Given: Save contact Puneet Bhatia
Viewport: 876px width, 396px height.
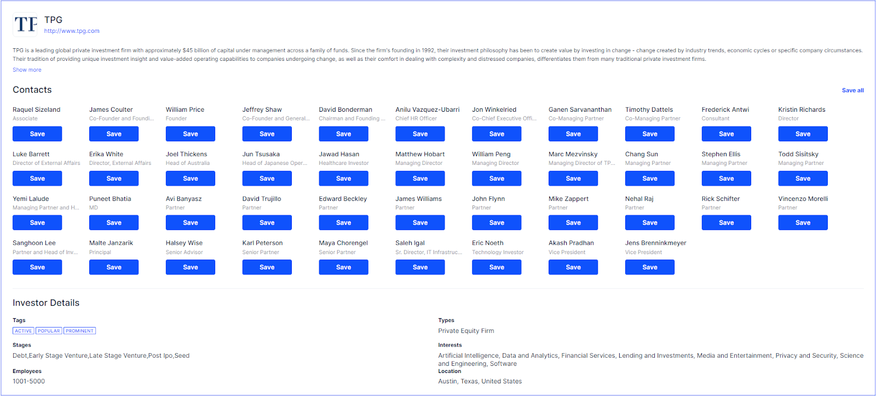Looking at the screenshot, I should click(x=114, y=223).
